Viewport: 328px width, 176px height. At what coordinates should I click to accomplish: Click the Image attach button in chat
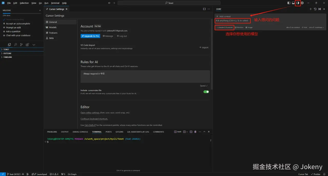(249, 27)
